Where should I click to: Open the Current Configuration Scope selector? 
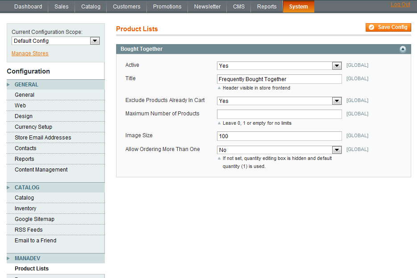[55, 41]
